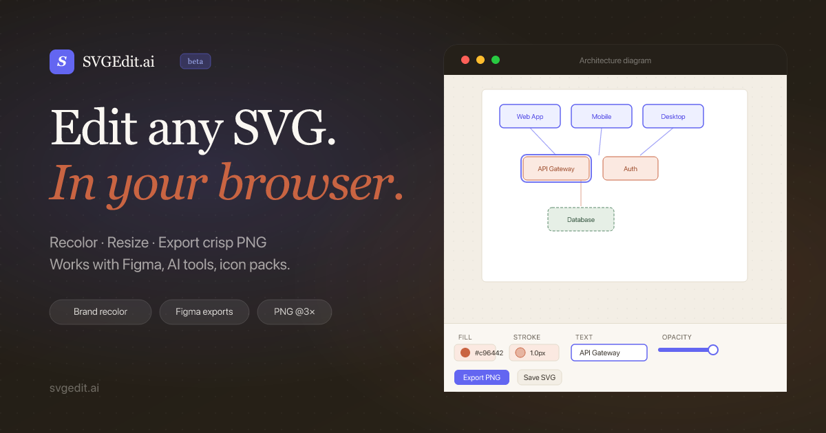Screen dimensions: 826x433
Task: Click the "Edit any SVG." headline
Action: point(193,128)
